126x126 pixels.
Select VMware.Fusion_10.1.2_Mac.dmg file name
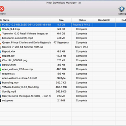pyautogui.click(x=20, y=87)
